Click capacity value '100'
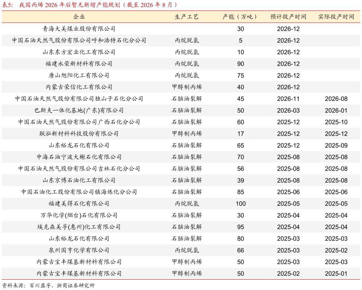362x290 pixels. pyautogui.click(x=240, y=204)
